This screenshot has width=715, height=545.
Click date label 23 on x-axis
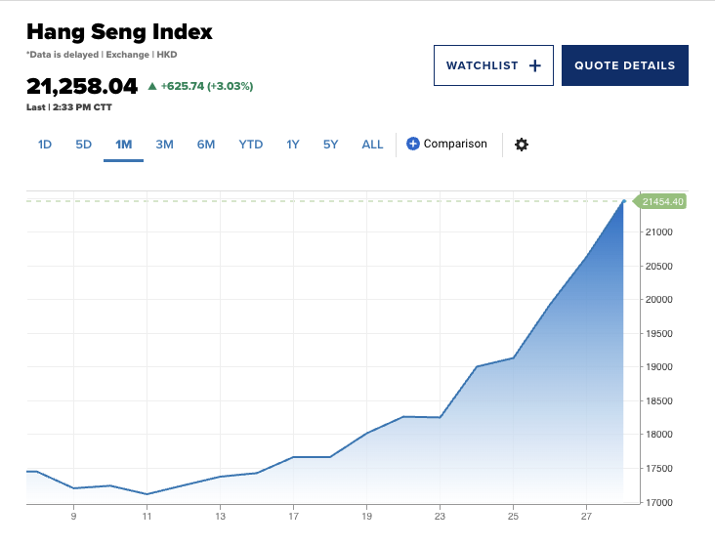440,517
